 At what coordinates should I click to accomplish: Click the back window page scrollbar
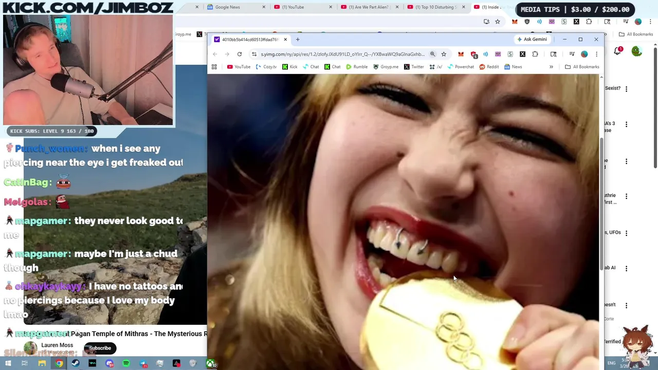(x=655, y=108)
